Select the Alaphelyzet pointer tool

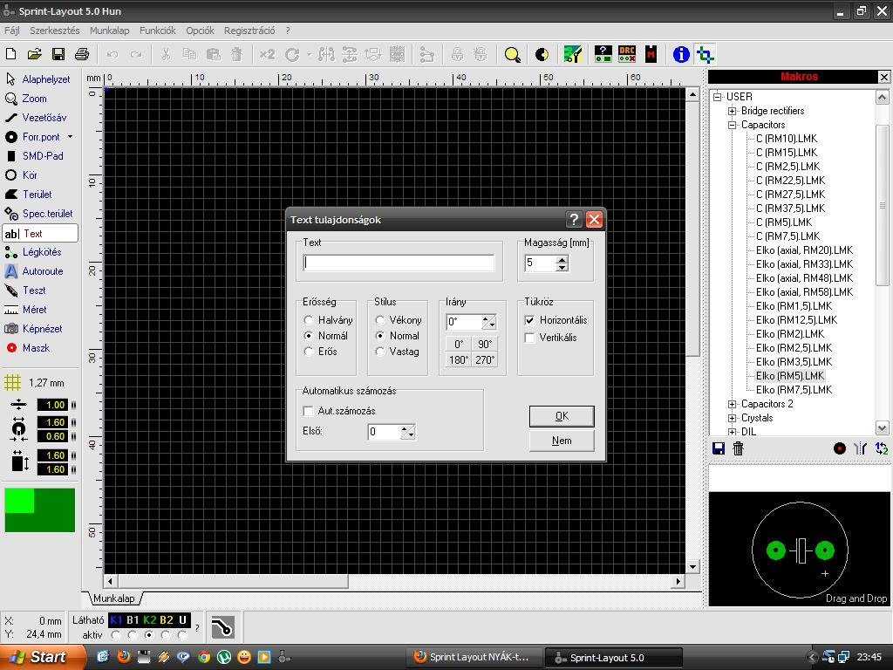(38, 79)
